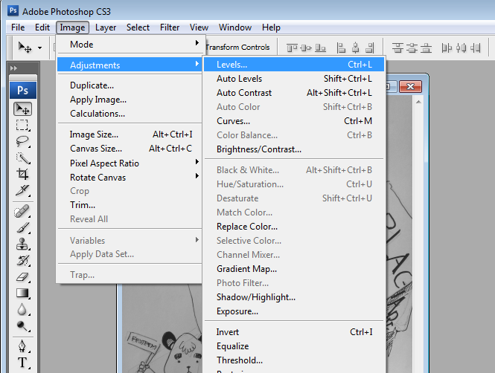
Task: Click Distribute Right Edges icon
Action: [475, 48]
